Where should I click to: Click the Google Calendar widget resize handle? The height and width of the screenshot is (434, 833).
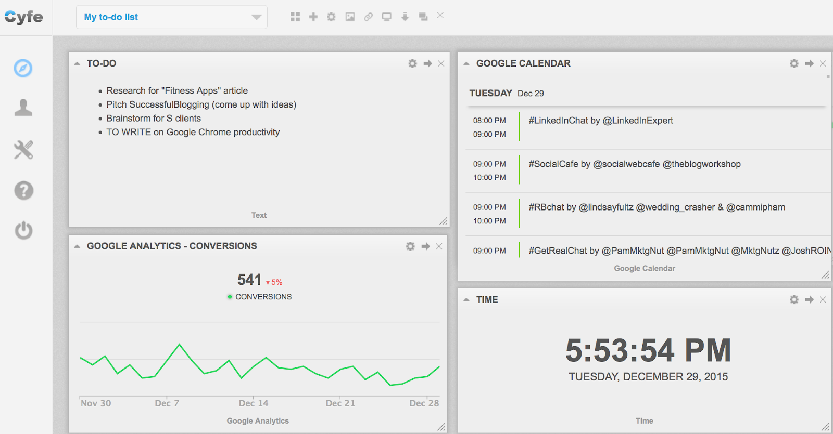pos(825,274)
